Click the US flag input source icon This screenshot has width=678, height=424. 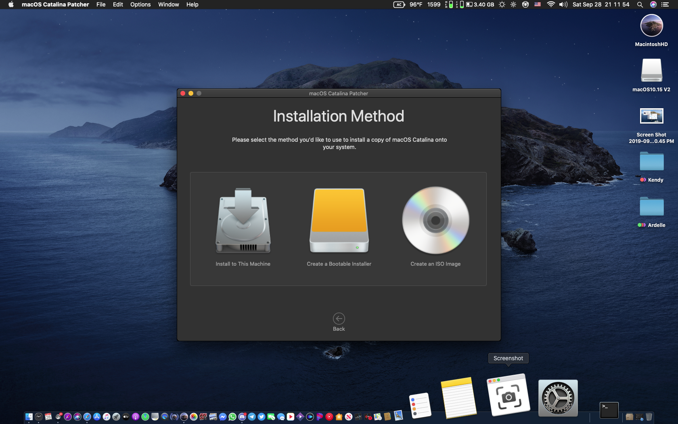pyautogui.click(x=538, y=4)
